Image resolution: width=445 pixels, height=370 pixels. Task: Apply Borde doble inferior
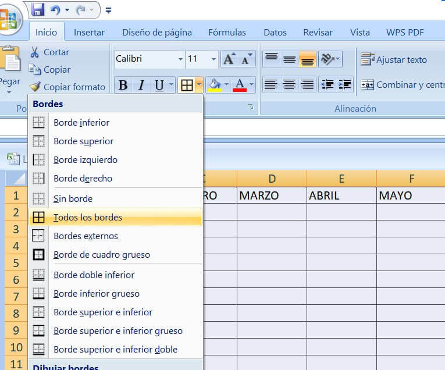[x=116, y=275]
